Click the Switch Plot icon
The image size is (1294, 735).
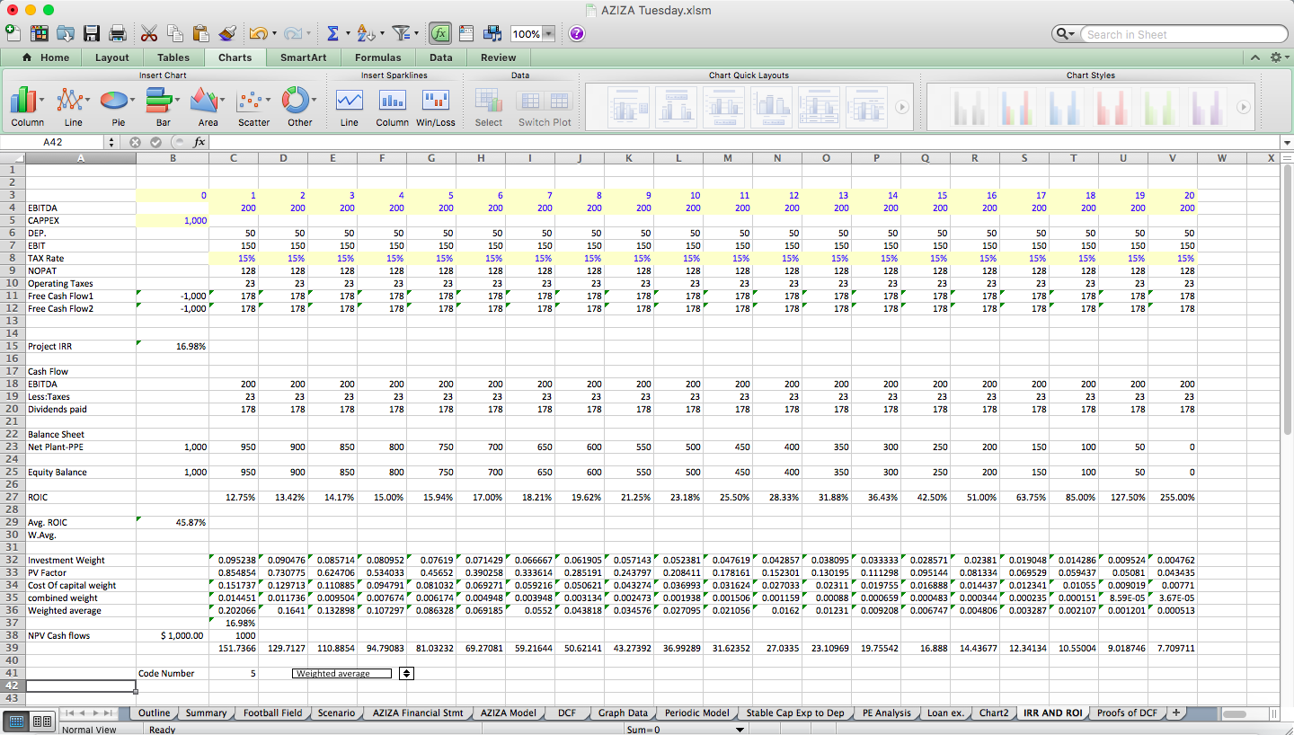coord(544,102)
